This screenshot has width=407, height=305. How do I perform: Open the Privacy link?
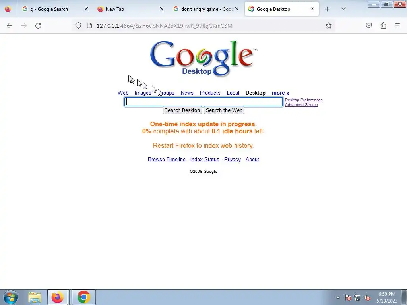(232, 160)
